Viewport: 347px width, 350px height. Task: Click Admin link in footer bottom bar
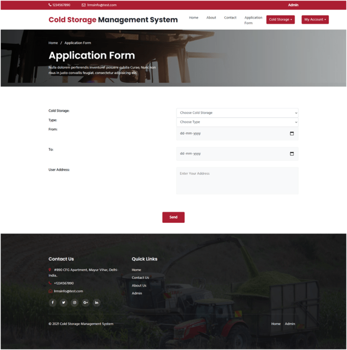pos(290,324)
